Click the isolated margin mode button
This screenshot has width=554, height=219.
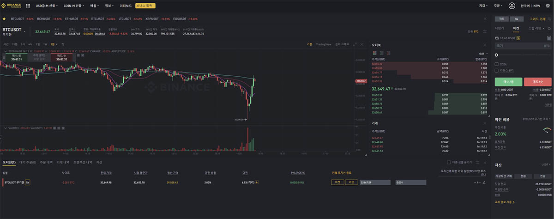501,19
